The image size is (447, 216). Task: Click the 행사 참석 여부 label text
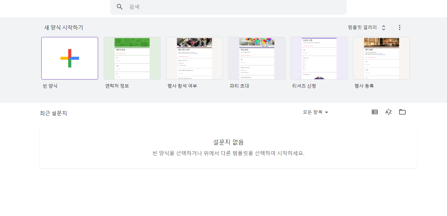pyautogui.click(x=182, y=86)
